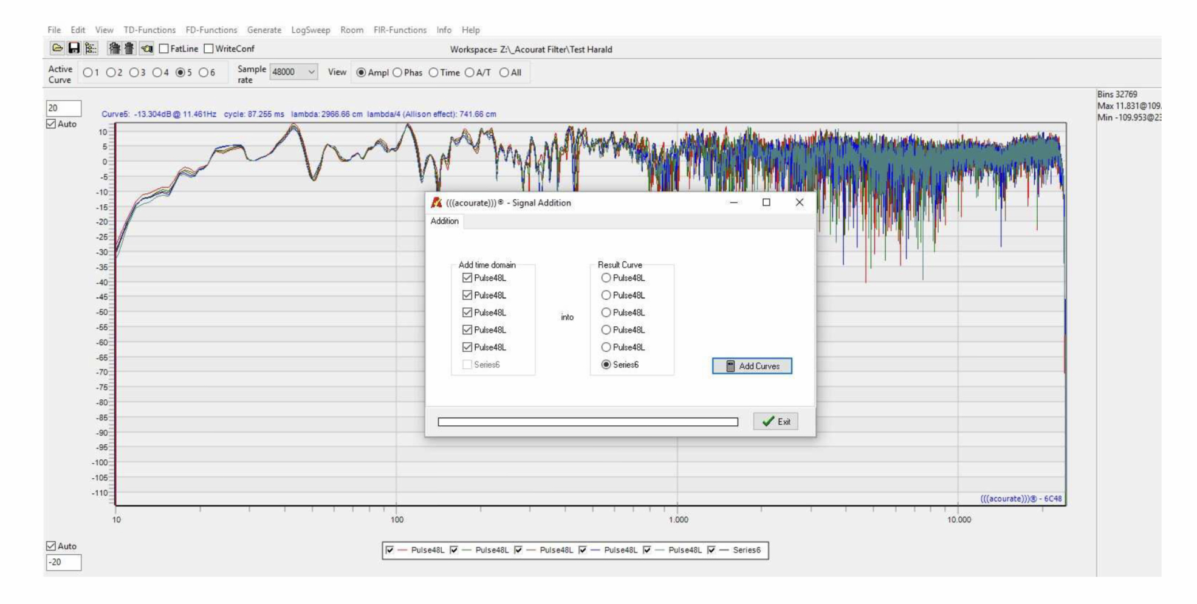
Task: Toggle first Pulse48L legend checkbox (red line)
Action: point(389,550)
